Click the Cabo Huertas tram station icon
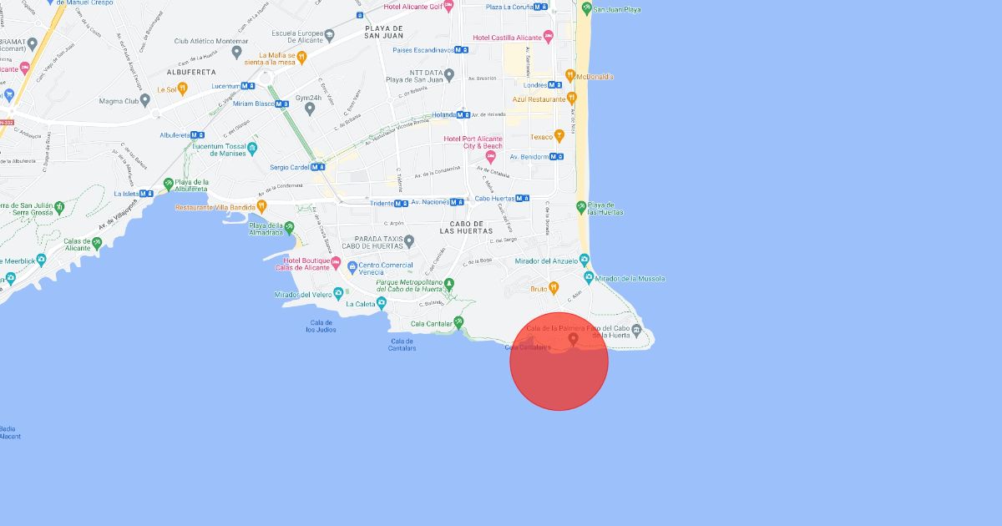This screenshot has width=1002, height=526. point(523,199)
